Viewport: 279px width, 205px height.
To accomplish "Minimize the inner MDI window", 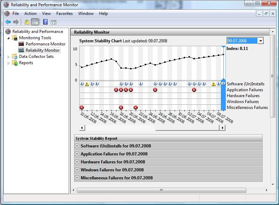I will click(x=259, y=14).
